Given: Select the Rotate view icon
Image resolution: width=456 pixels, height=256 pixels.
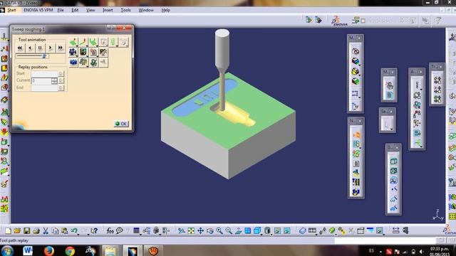Looking at the screenshot, I should tap(210, 230).
